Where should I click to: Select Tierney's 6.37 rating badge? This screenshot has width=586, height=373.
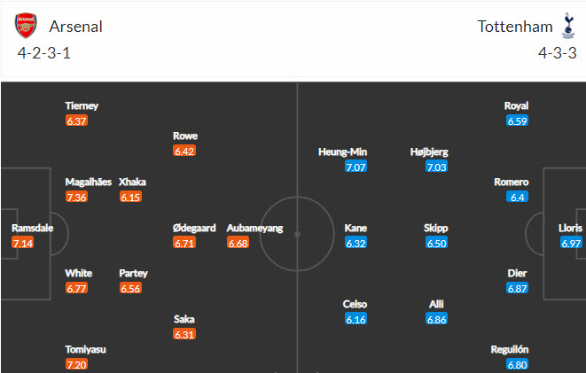(76, 120)
